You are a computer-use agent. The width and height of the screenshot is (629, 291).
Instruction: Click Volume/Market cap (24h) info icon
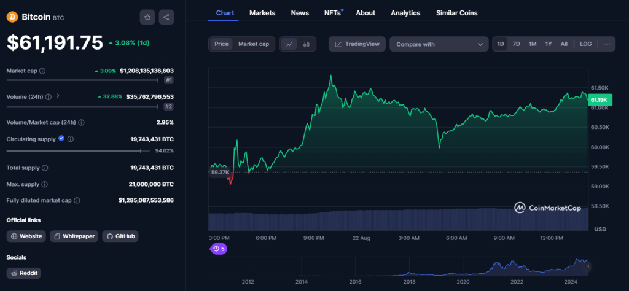click(82, 122)
